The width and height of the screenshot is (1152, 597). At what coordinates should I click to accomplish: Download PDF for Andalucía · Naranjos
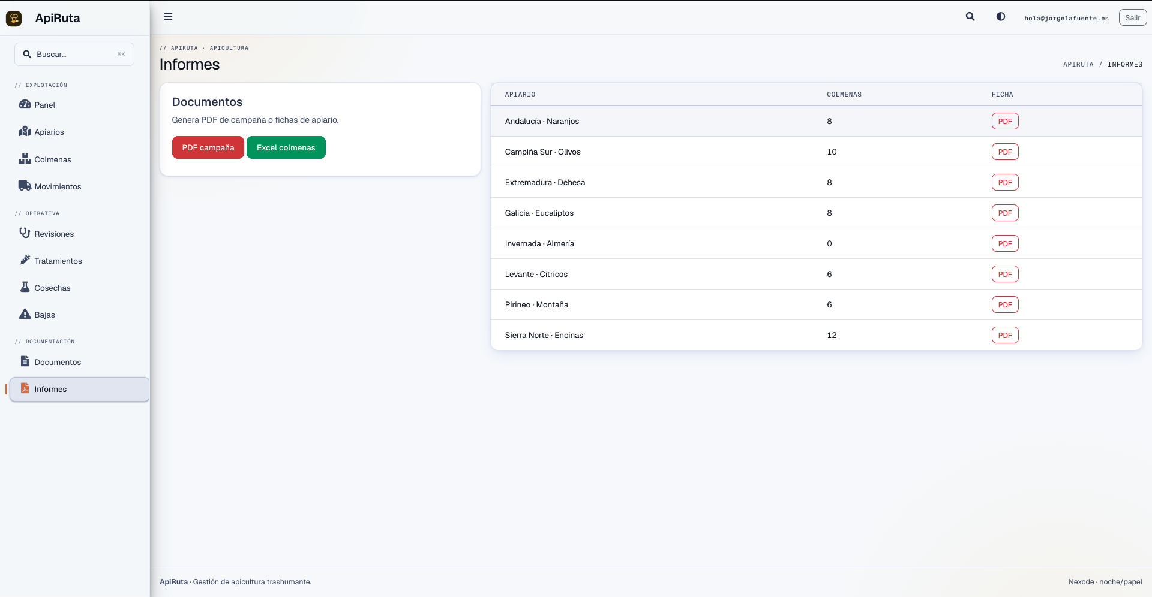click(1005, 121)
